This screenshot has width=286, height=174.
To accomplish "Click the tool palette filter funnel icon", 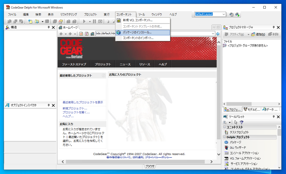I will tap(241, 122).
